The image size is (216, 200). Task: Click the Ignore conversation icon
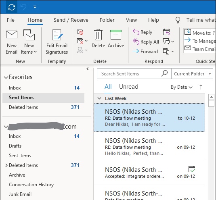click(80, 32)
